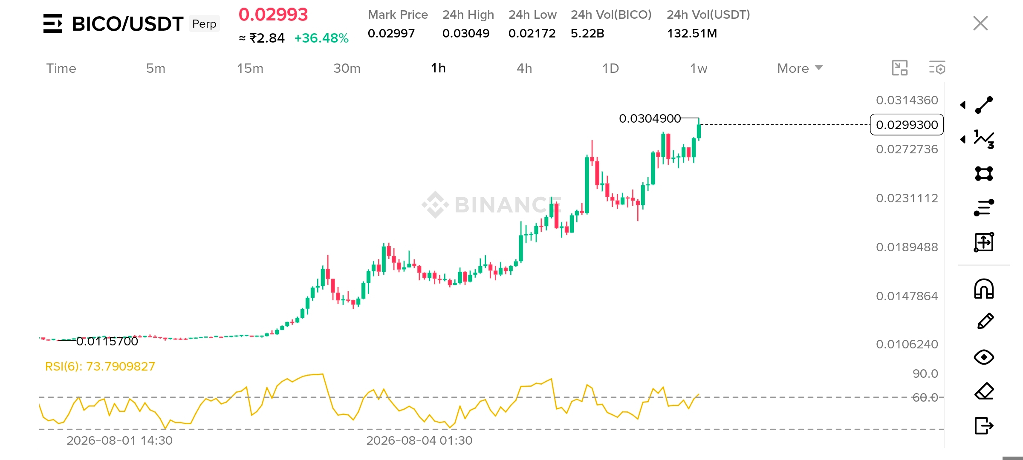Screen dimensions: 1023x460
Task: Tap the 2026-08-01 14:30 time label
Action: pyautogui.click(x=120, y=440)
